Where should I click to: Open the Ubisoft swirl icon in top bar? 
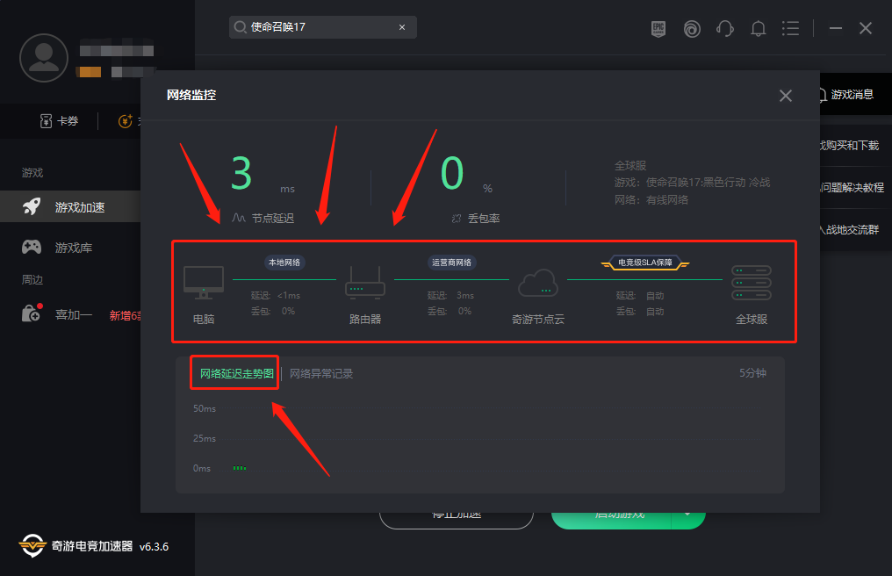[x=692, y=28]
